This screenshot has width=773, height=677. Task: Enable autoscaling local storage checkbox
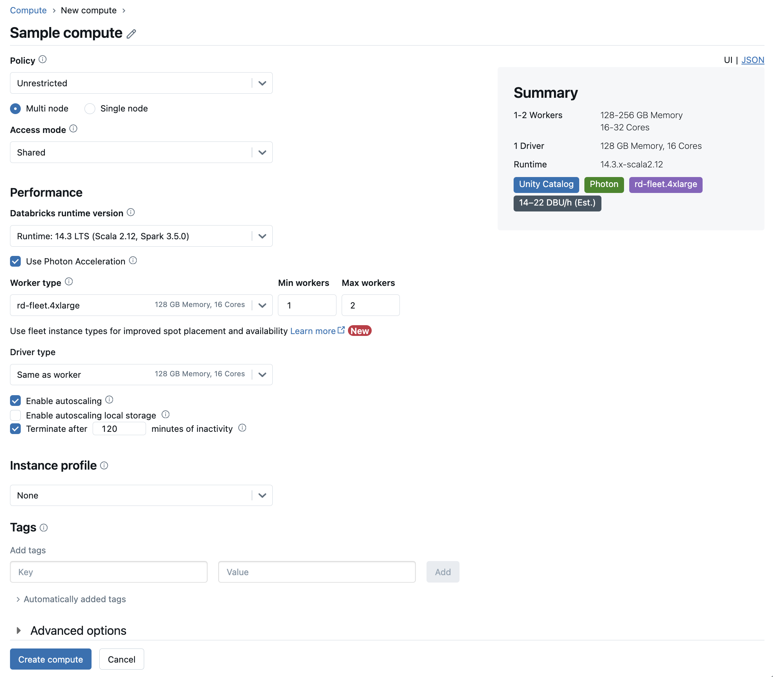point(16,415)
